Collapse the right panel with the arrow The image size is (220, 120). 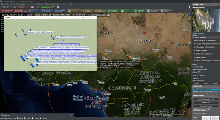point(189,7)
